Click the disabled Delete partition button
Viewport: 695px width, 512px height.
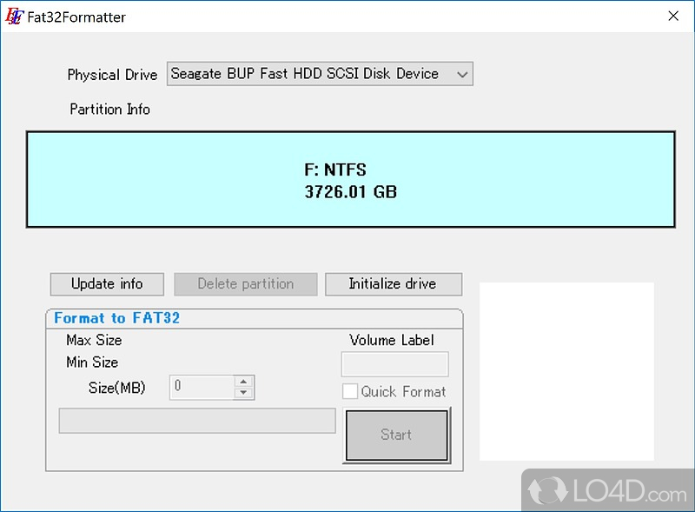pyautogui.click(x=246, y=284)
